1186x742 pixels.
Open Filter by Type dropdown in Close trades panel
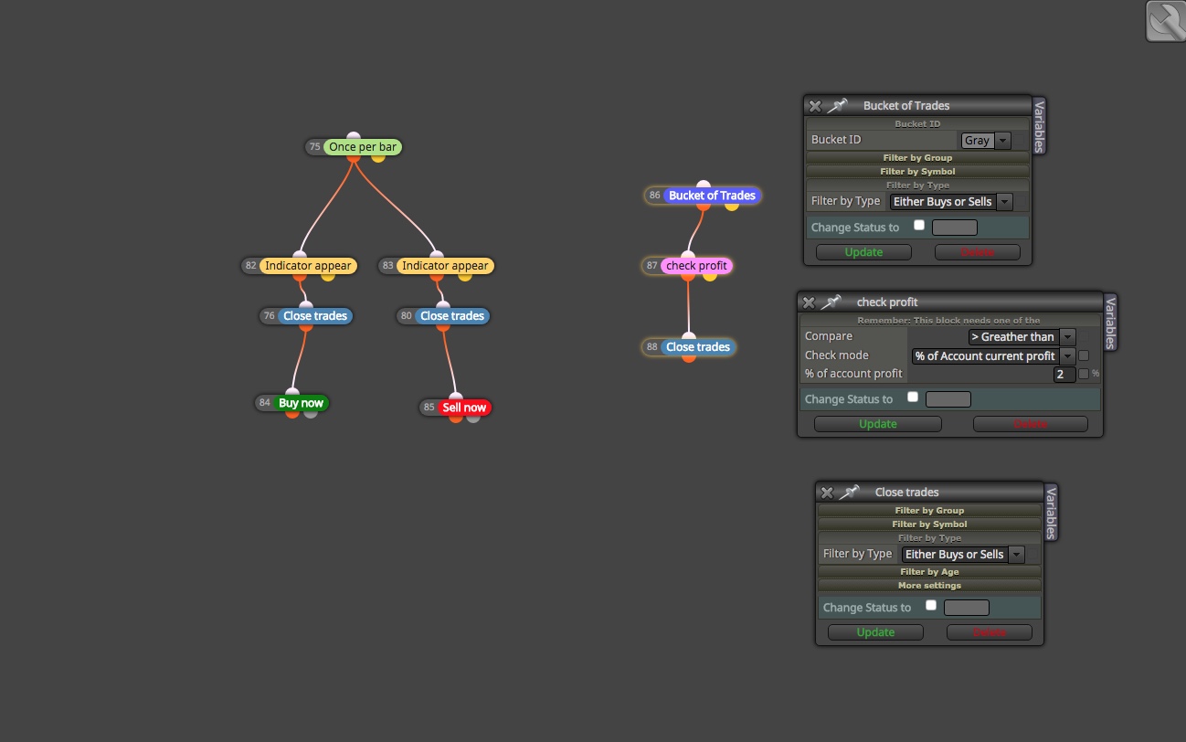[963, 555]
